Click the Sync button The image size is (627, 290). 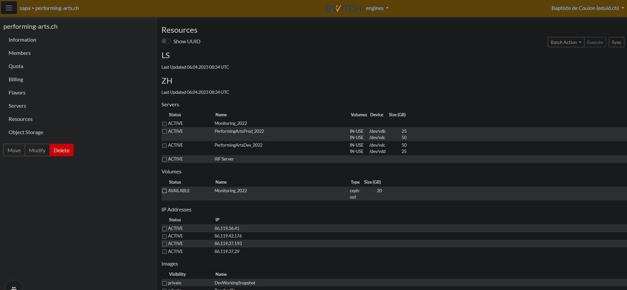616,42
